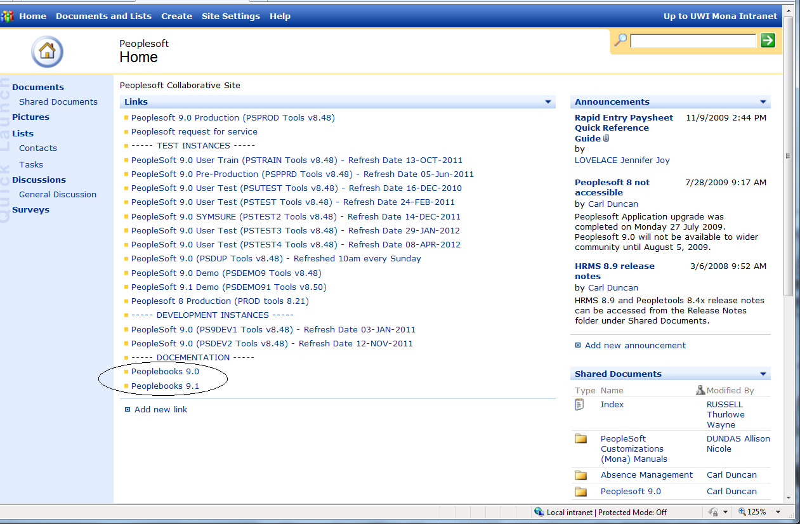Open General Discussion in Quick Launch
The image size is (800, 524).
click(x=58, y=195)
